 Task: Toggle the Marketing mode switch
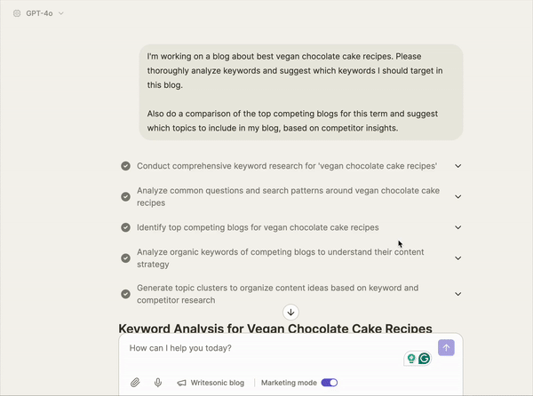tap(329, 383)
